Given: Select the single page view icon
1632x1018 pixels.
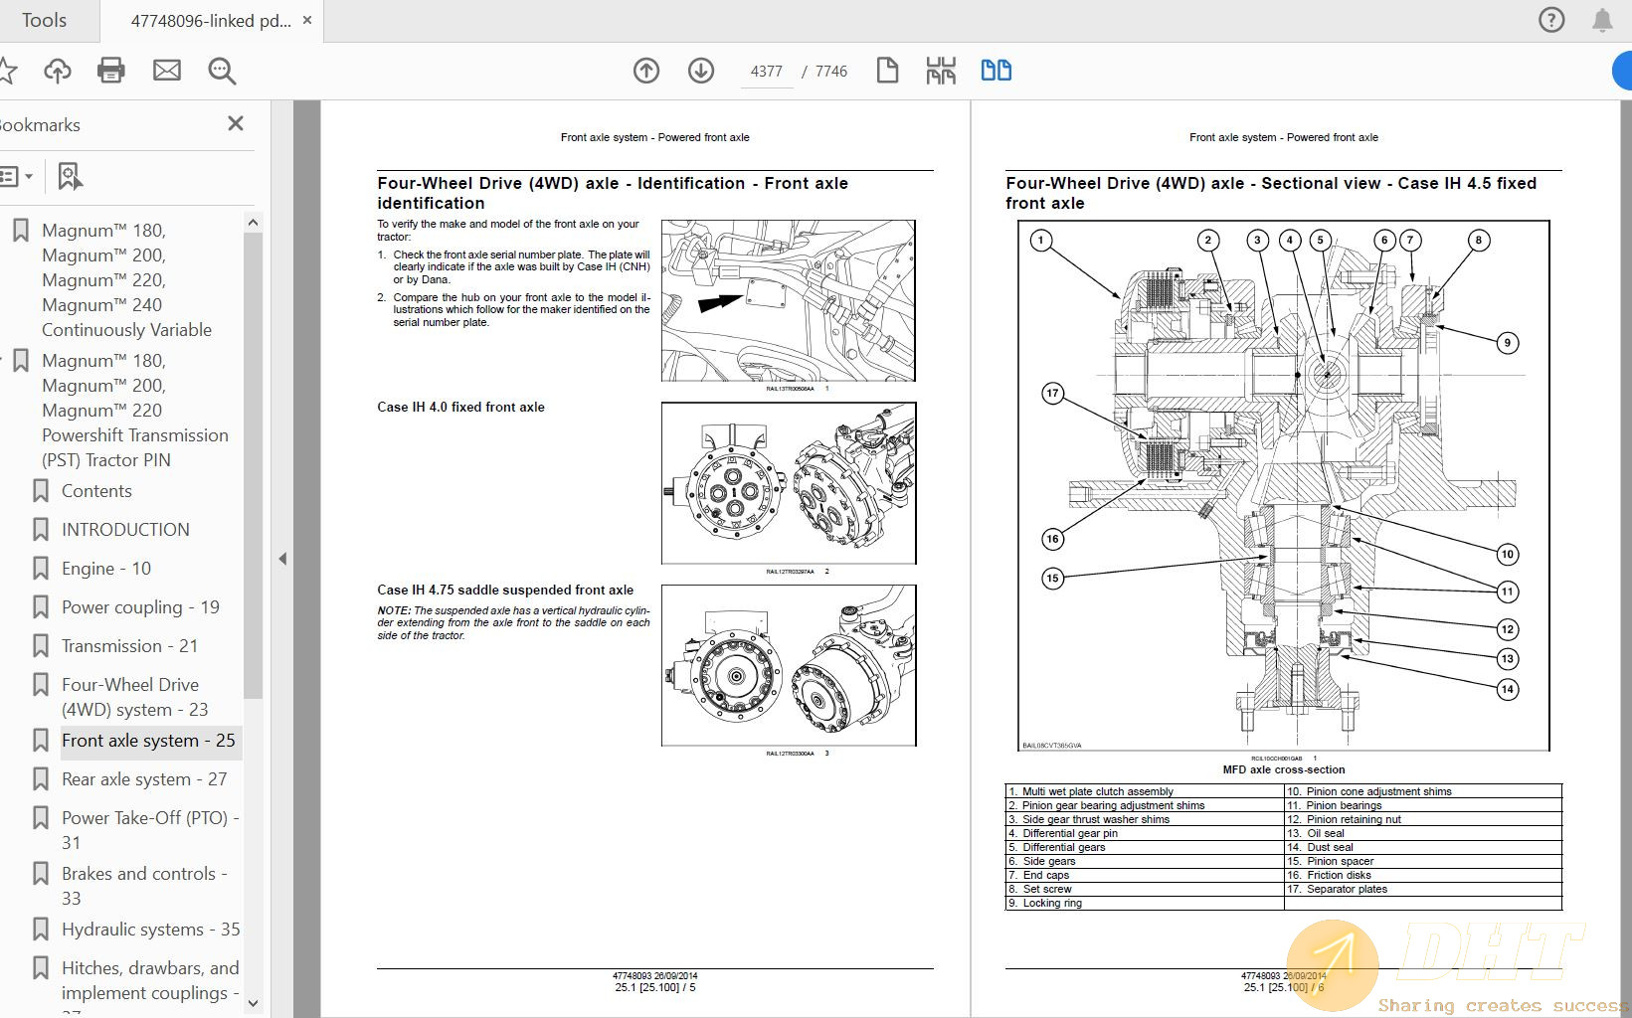Looking at the screenshot, I should [887, 71].
